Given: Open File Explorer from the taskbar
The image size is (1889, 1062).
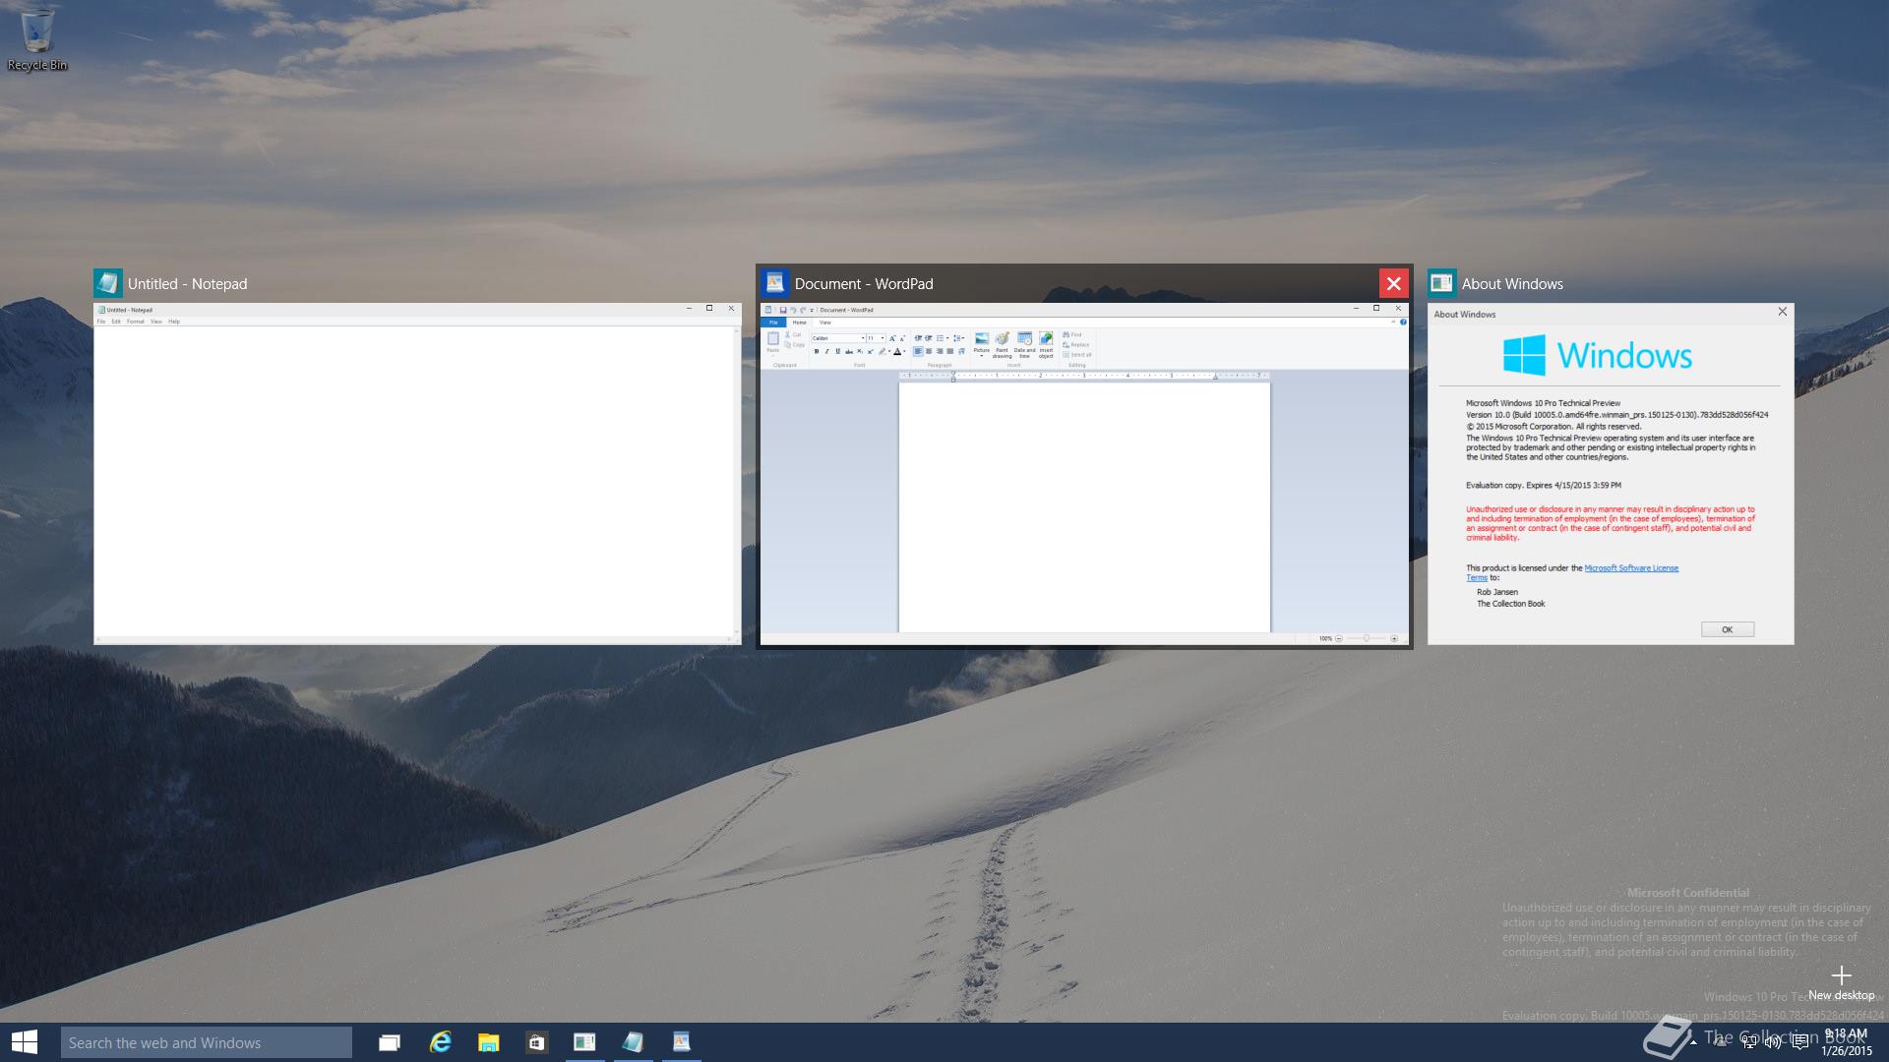Looking at the screenshot, I should [488, 1042].
